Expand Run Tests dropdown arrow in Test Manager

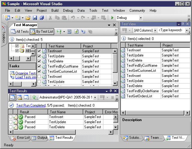[64, 32]
